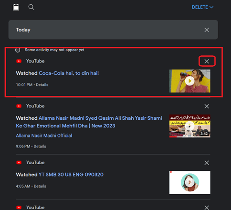Screen dimensions: 231x210
Task: Click the YouTube icon above the Allama Nasir entry
Action: (x=19, y=106)
